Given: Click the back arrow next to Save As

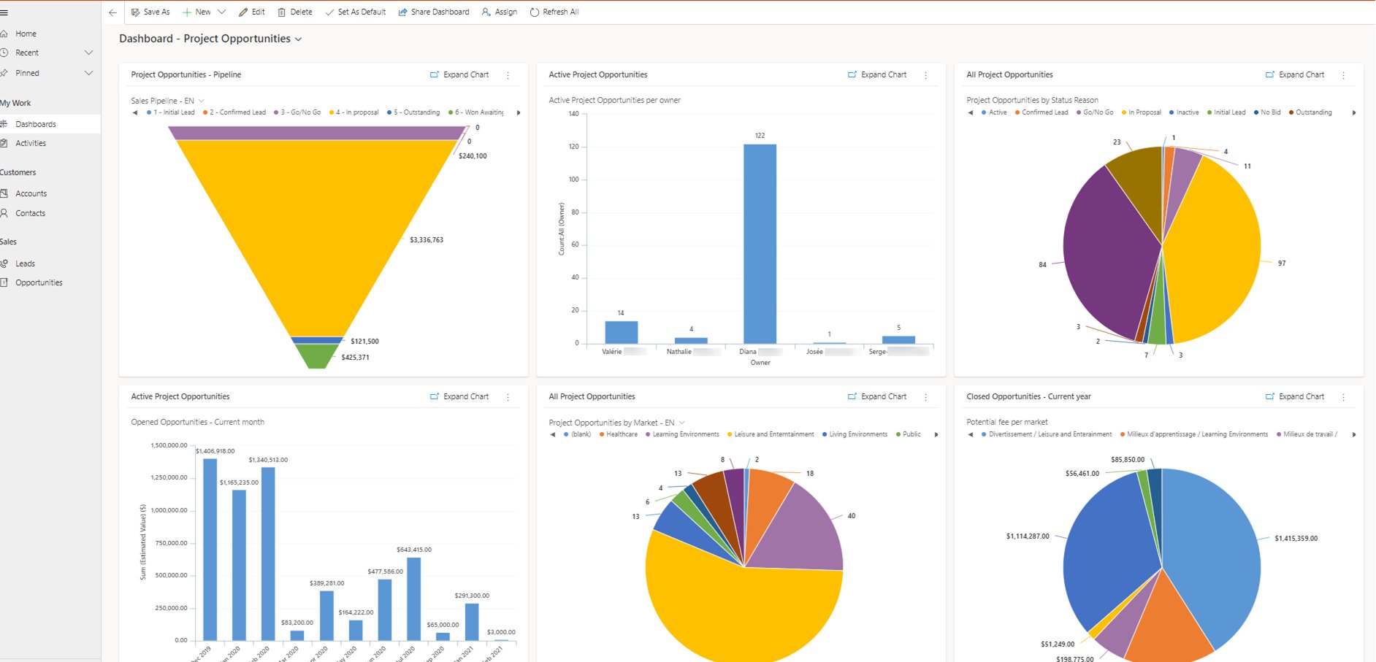Looking at the screenshot, I should click(112, 12).
